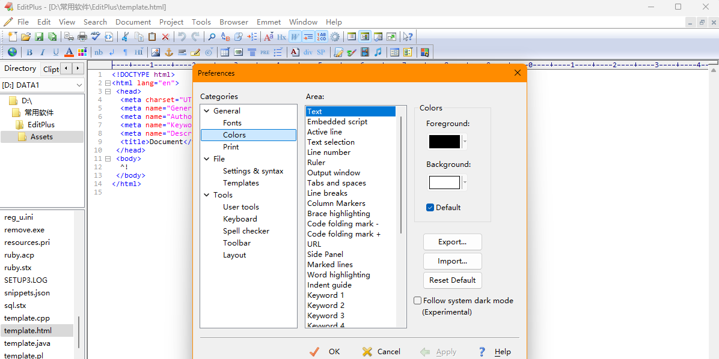Switch to the Directory tab
719x359 pixels.
point(20,68)
